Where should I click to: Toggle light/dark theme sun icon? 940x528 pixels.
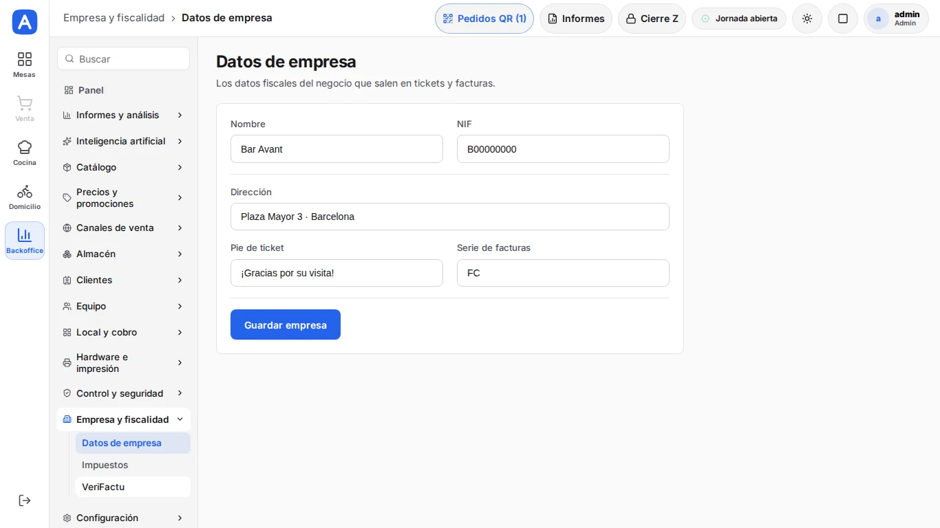807,19
